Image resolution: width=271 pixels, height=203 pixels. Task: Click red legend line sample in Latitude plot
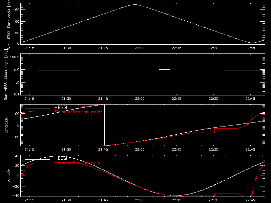coord(38,164)
